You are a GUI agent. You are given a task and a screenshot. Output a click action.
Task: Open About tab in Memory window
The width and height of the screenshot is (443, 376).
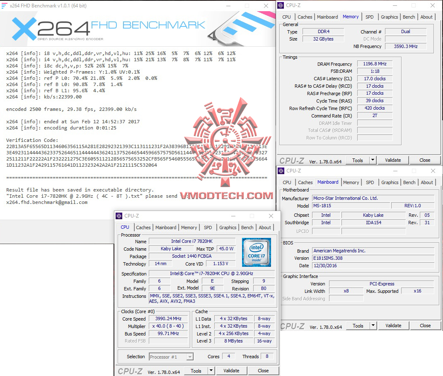point(426,17)
